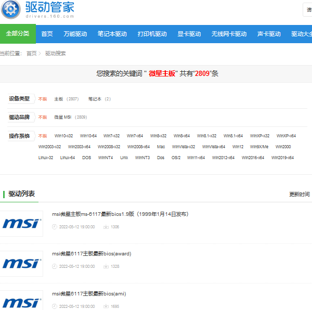
Task: Select 不限 in 设备类型 filter
Action: coord(43,99)
